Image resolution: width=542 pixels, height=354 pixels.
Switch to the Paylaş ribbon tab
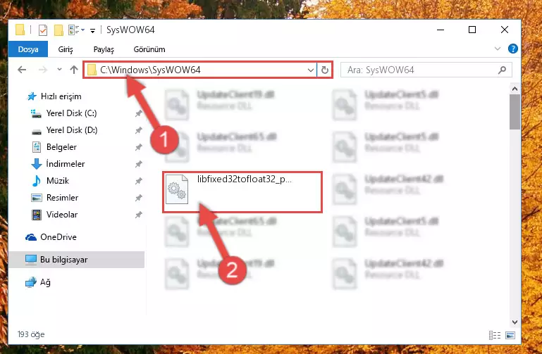(x=104, y=49)
